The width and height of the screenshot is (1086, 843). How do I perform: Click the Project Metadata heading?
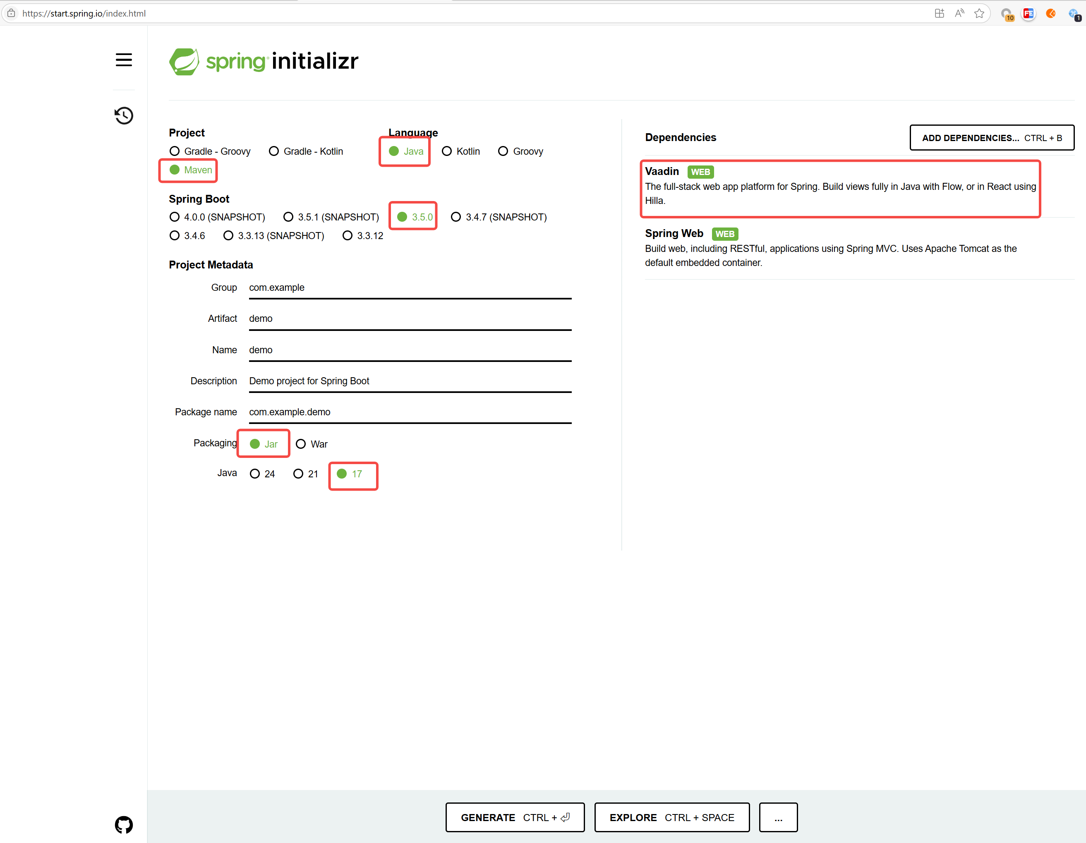coord(211,265)
